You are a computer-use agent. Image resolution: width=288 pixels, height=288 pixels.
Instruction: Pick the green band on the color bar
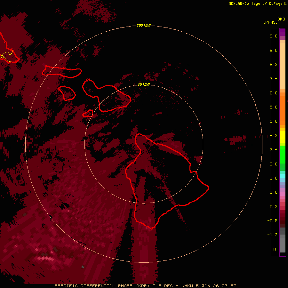(x=283, y=154)
